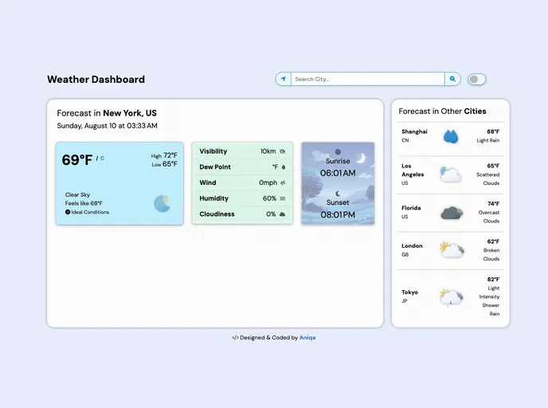The height and width of the screenshot is (408, 548).
Task: Click the code brackets footer icon
Action: [x=235, y=337]
